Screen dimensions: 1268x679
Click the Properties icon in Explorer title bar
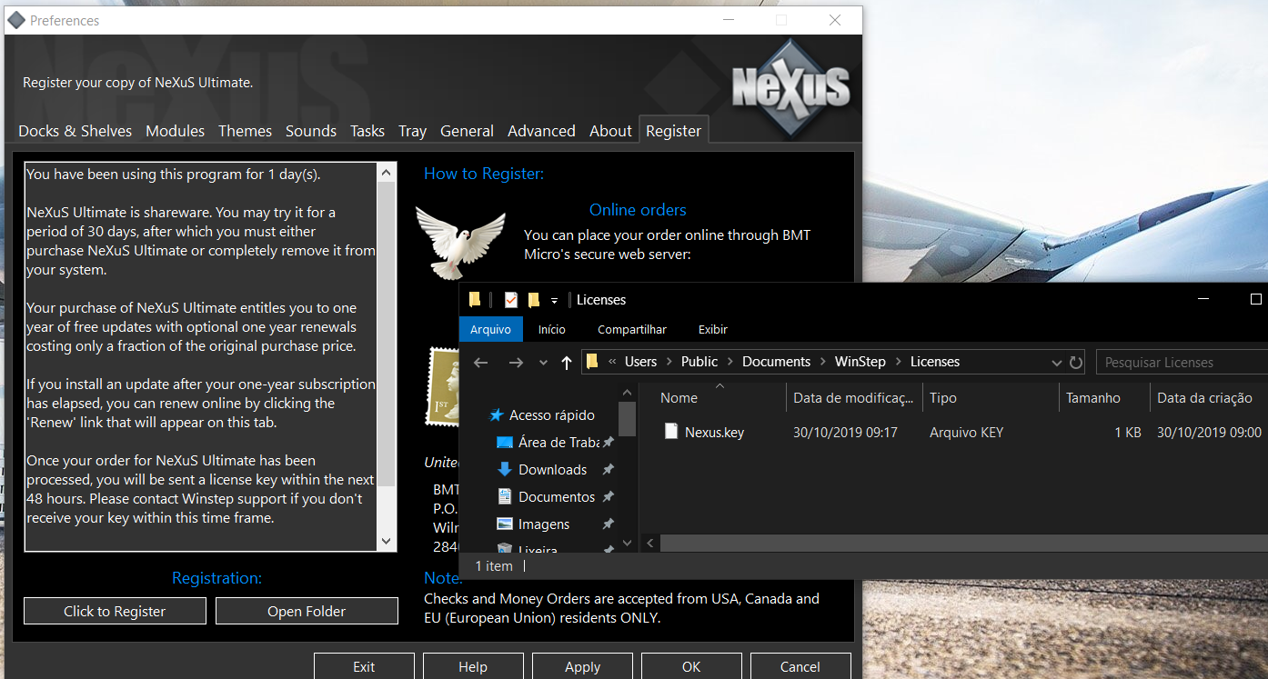coord(510,300)
